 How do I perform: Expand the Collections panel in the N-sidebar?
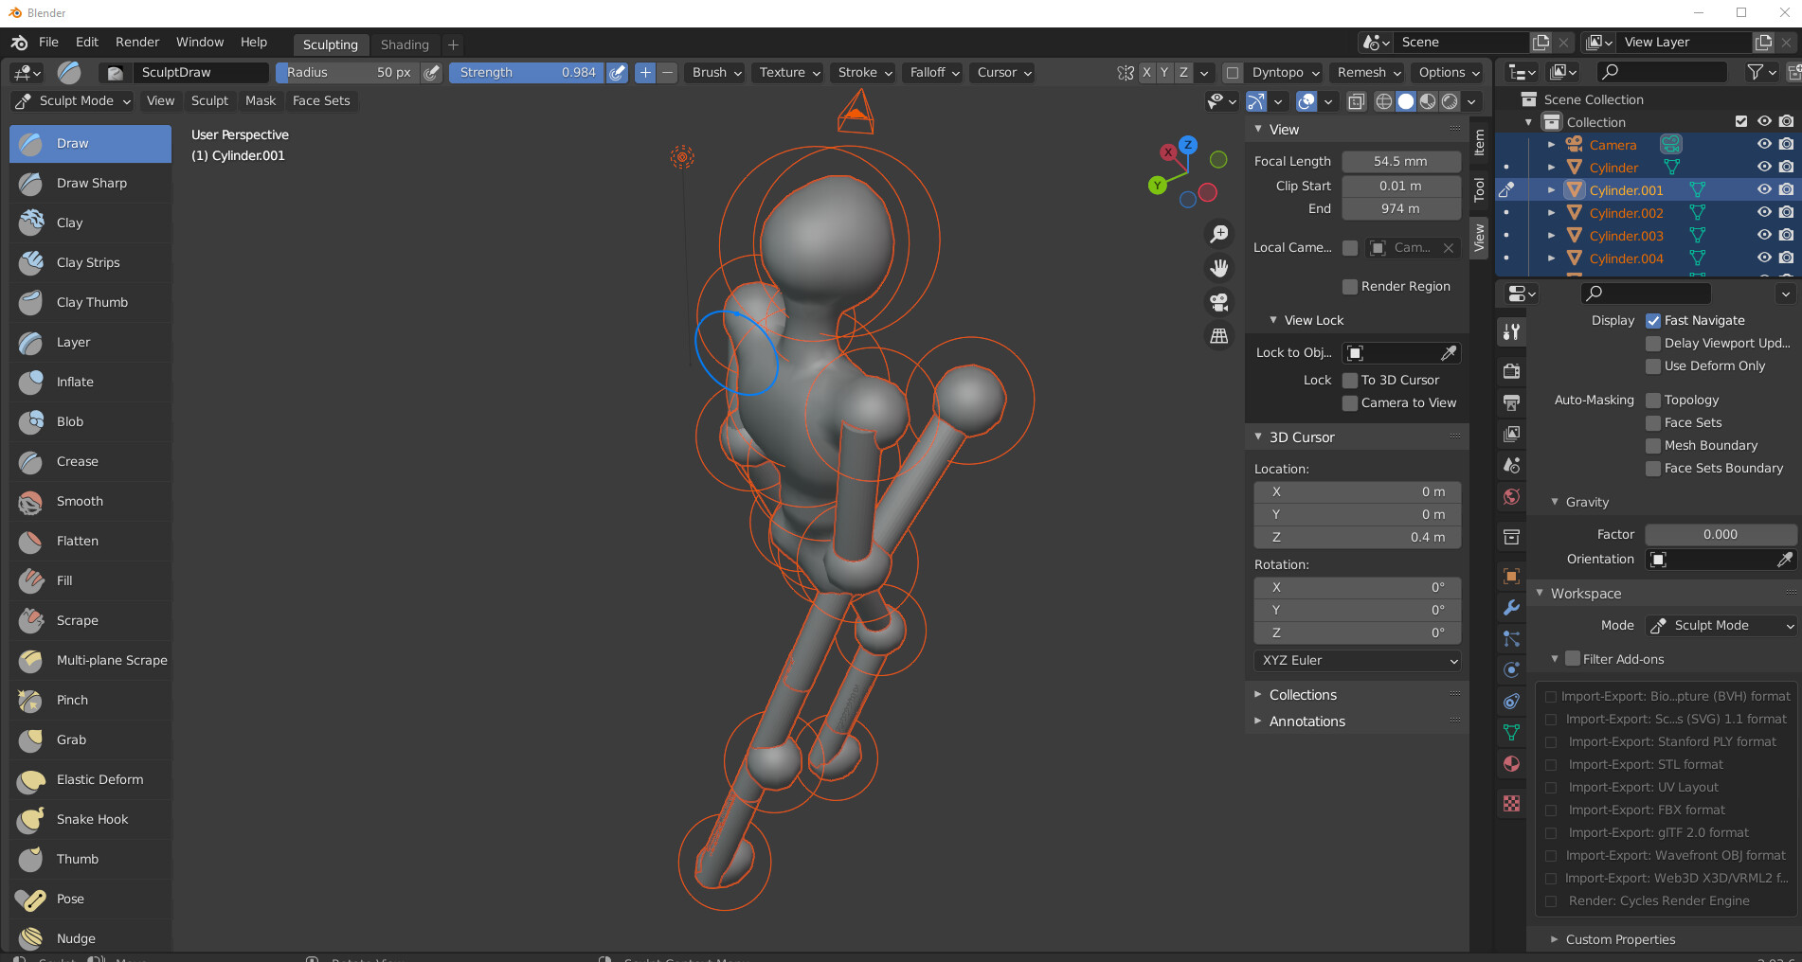coord(1302,694)
